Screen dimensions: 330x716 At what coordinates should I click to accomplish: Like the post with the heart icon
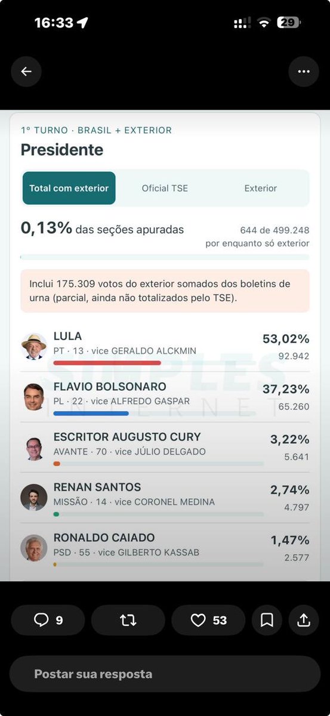(x=198, y=621)
